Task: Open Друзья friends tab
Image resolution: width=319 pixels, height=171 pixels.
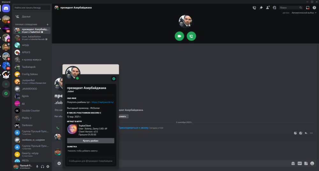Action: [32, 17]
